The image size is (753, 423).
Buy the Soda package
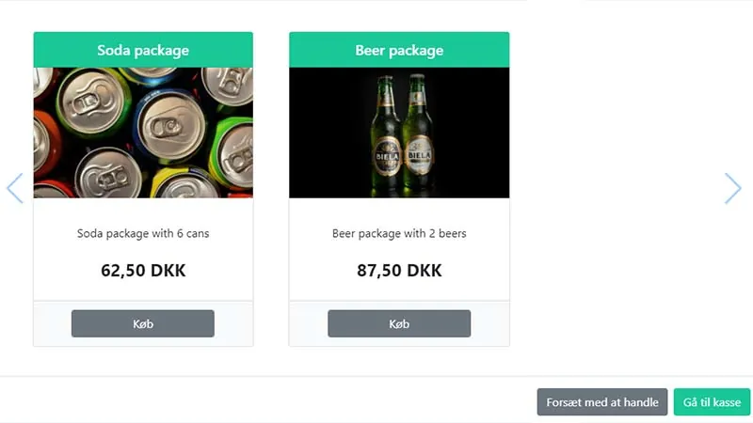coord(143,323)
